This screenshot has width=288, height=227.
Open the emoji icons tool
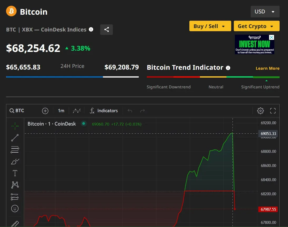15,208
